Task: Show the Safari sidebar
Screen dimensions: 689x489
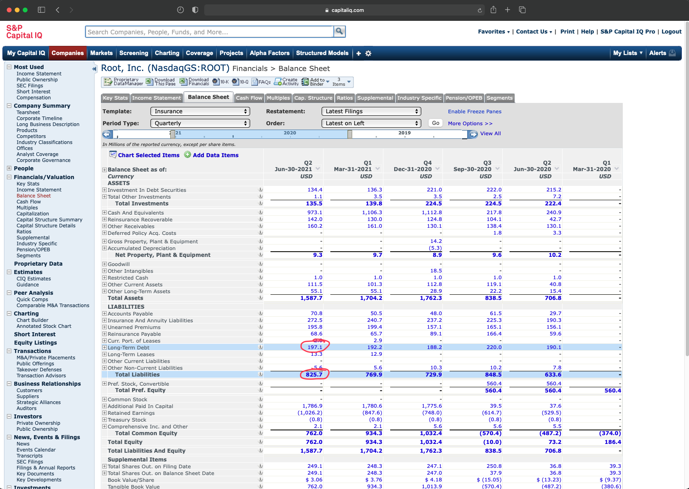Action: click(x=41, y=10)
